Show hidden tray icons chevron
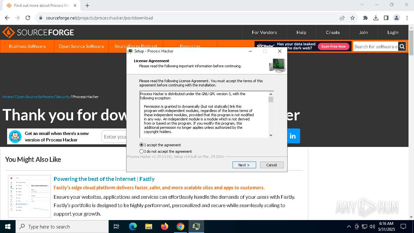This screenshot has height=233, width=414. pyautogui.click(x=349, y=227)
